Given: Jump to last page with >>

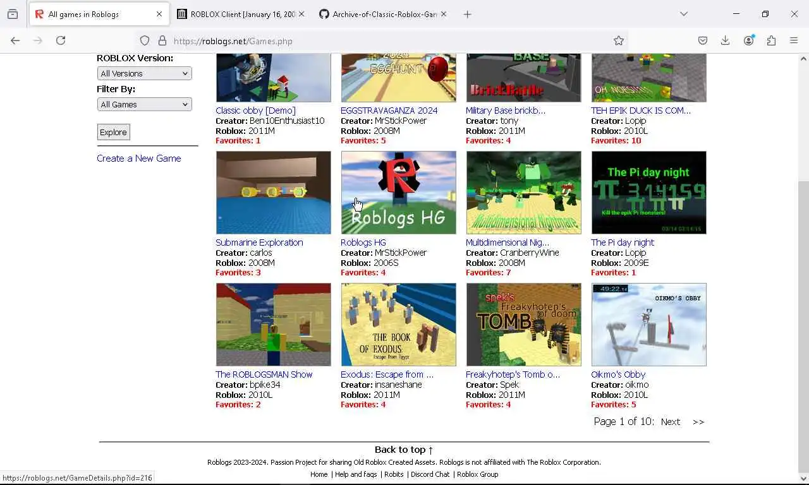Looking at the screenshot, I should click(698, 422).
